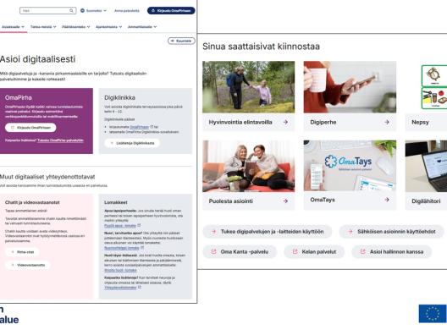
Task: Open the Tutustu OmaPirha-palveluihin link
Action: coord(60,140)
